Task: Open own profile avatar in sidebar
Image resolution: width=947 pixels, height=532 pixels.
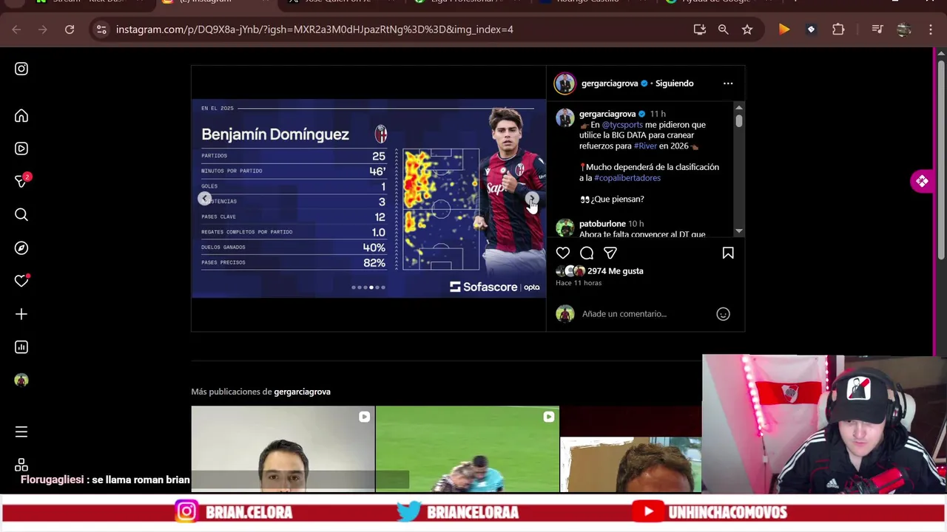Action: [21, 380]
